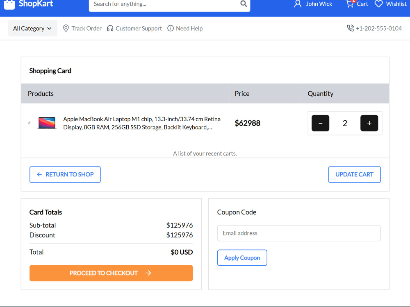Click the Update Cart button
The width and height of the screenshot is (410, 307).
(x=354, y=174)
